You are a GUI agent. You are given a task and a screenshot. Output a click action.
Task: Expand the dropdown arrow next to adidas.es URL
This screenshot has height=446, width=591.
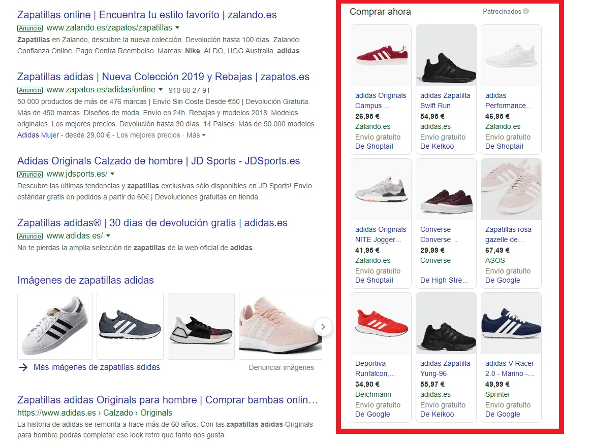[108, 236]
